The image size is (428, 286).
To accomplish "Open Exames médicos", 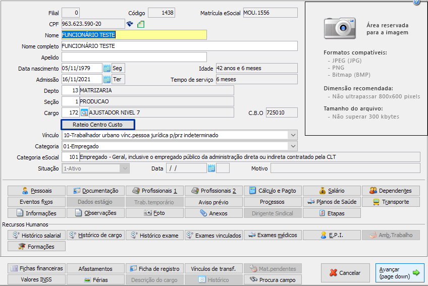I will pyautogui.click(x=273, y=235).
